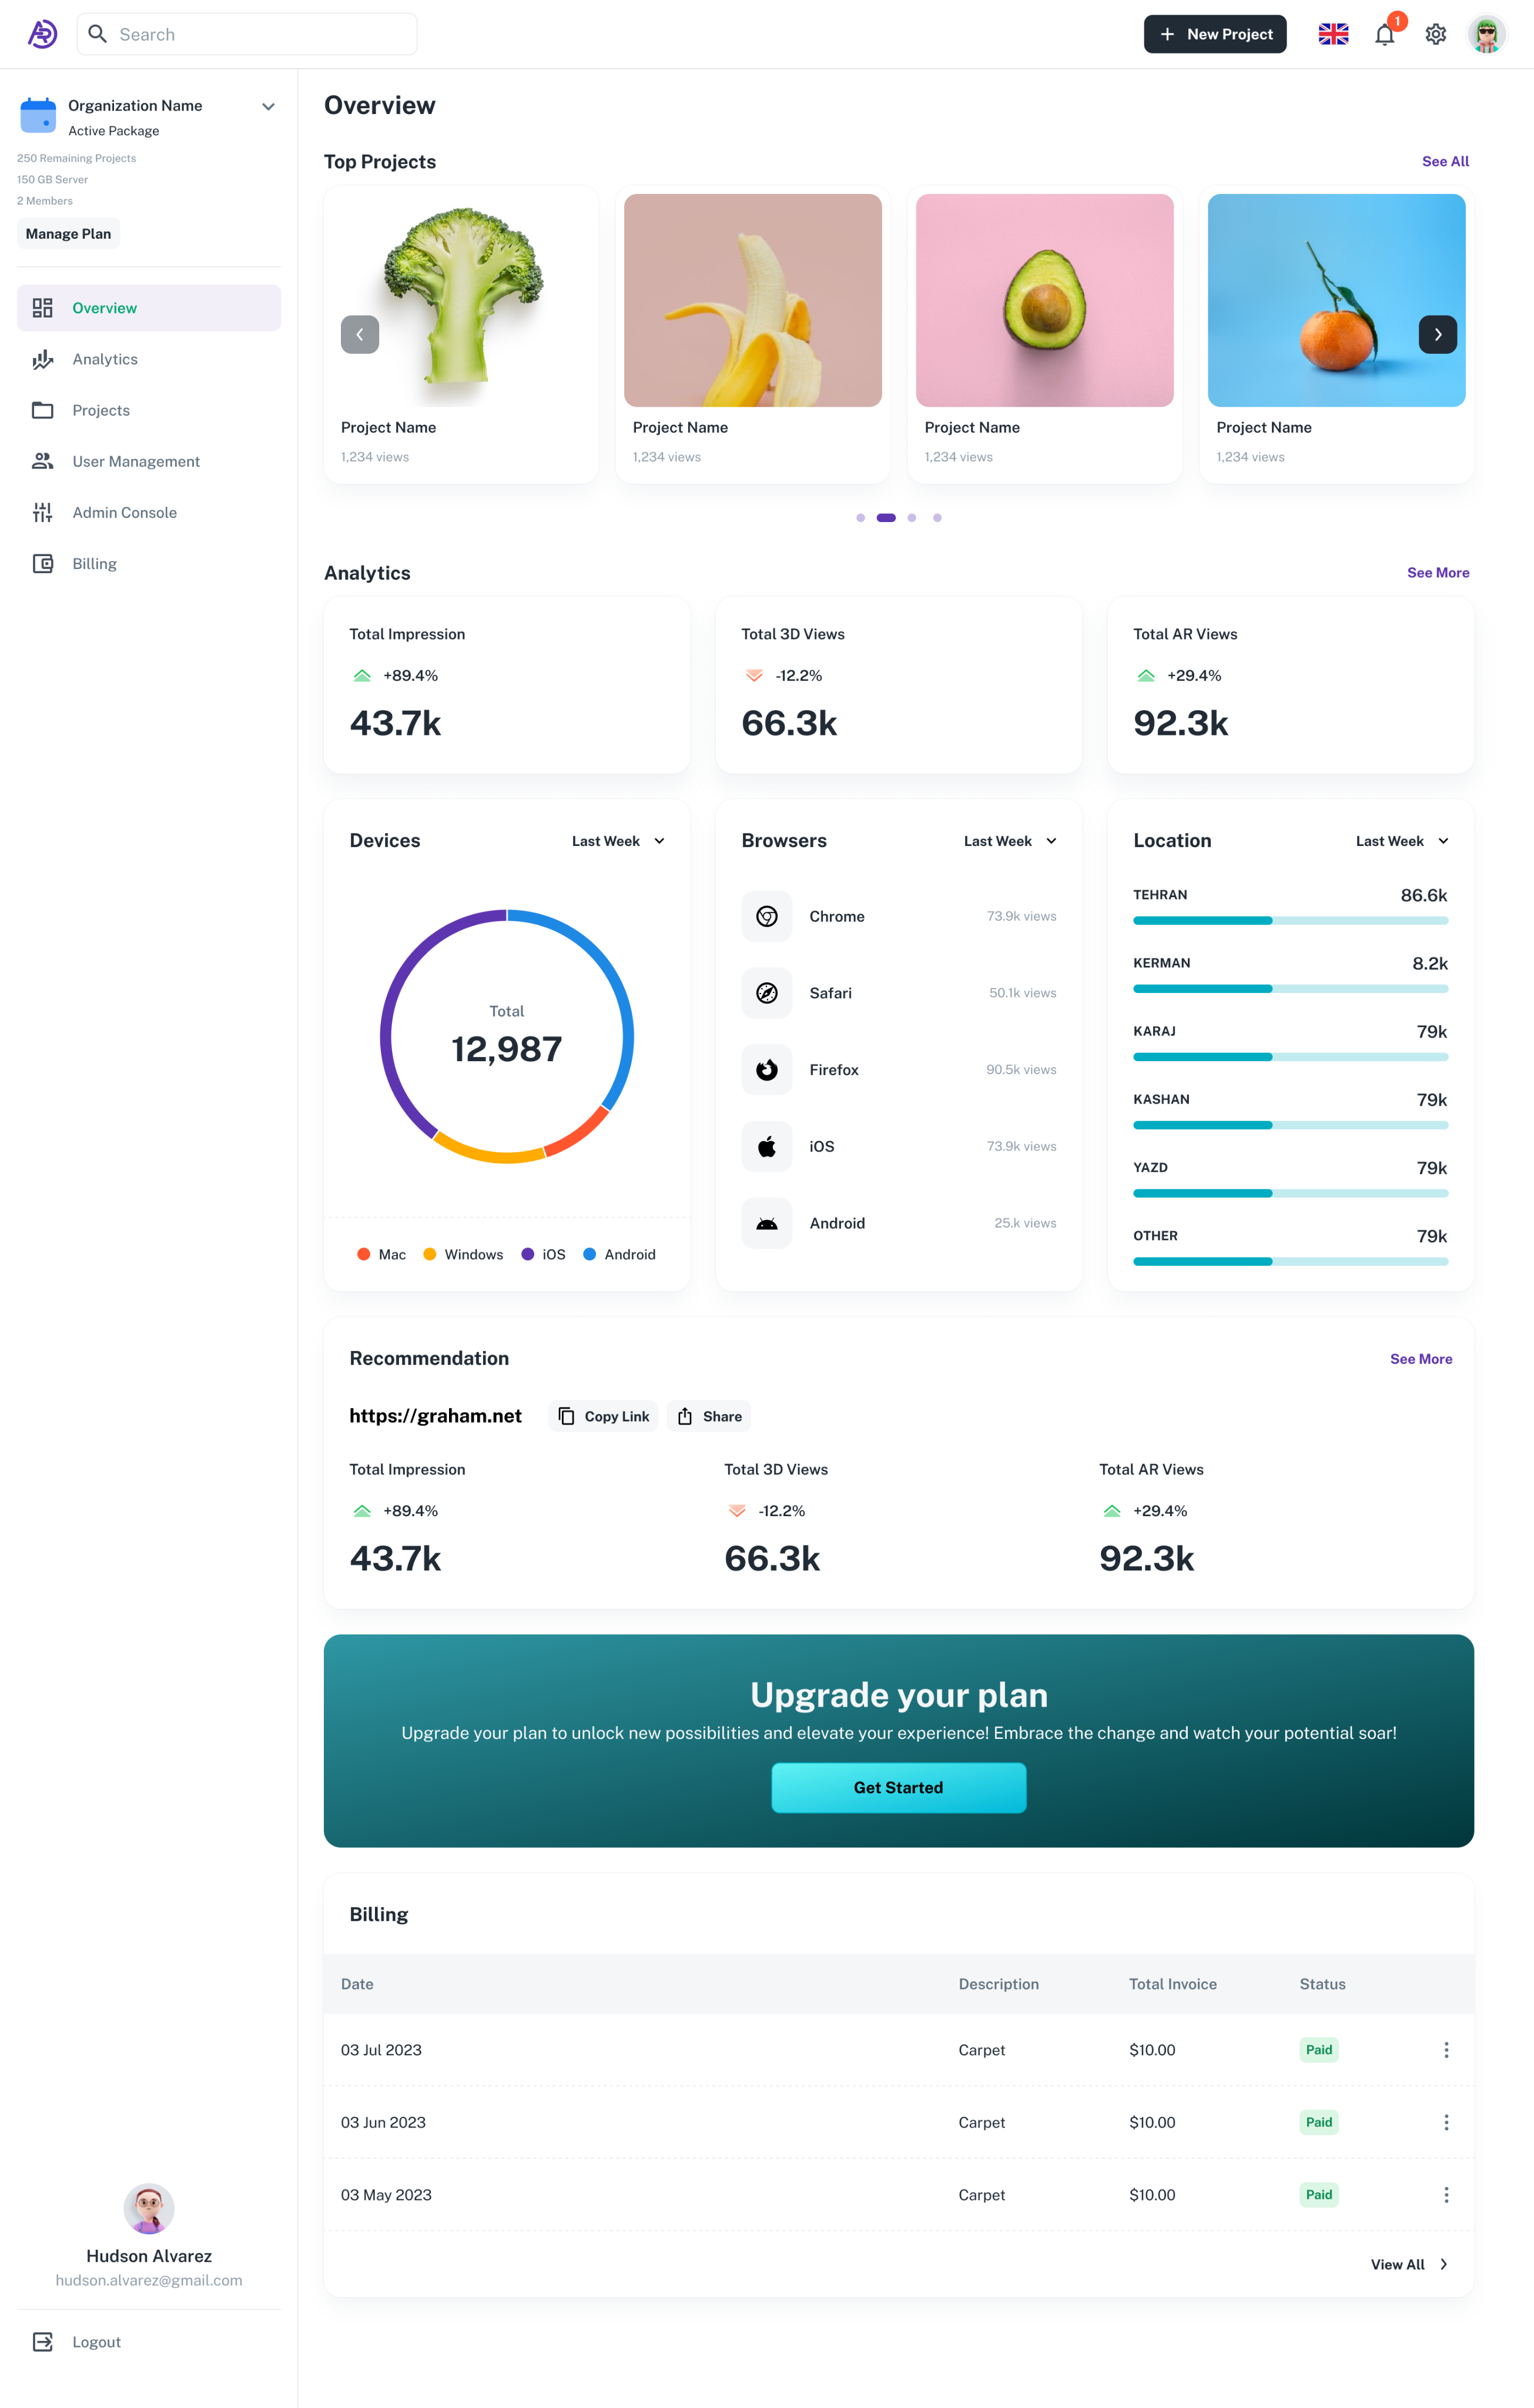Open the Devices Last Week dropdown
The width and height of the screenshot is (1534, 2408).
tap(618, 841)
